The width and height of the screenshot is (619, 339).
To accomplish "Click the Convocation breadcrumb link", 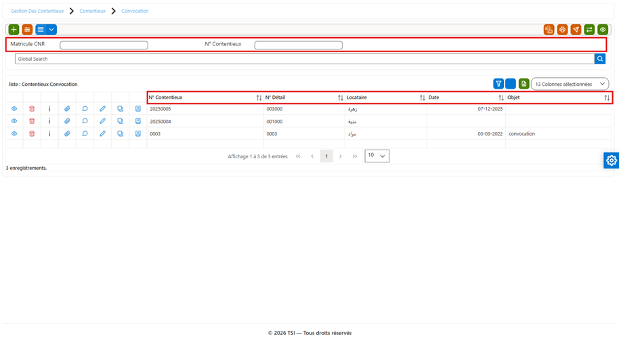I will coord(135,11).
